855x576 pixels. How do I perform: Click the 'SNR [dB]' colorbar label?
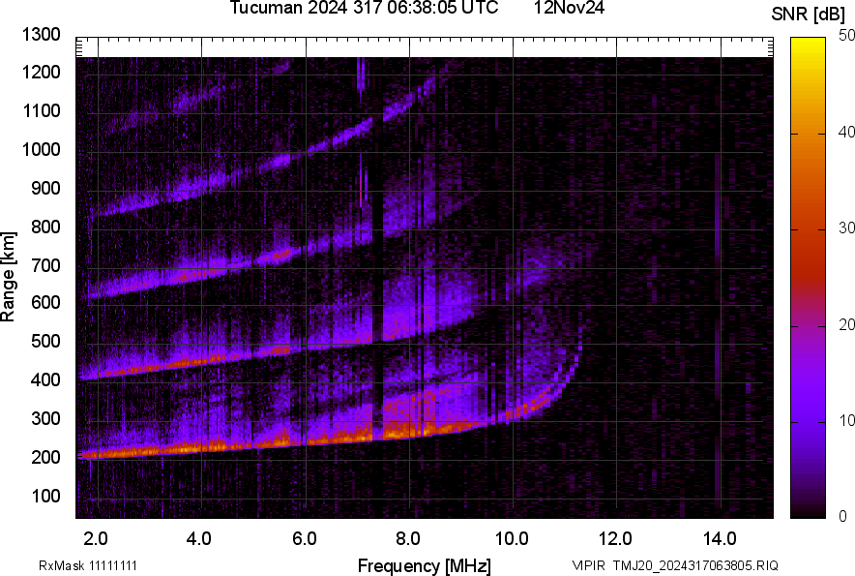click(x=809, y=15)
